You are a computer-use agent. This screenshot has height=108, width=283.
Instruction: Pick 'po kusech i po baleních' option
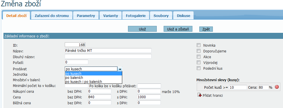93,82
